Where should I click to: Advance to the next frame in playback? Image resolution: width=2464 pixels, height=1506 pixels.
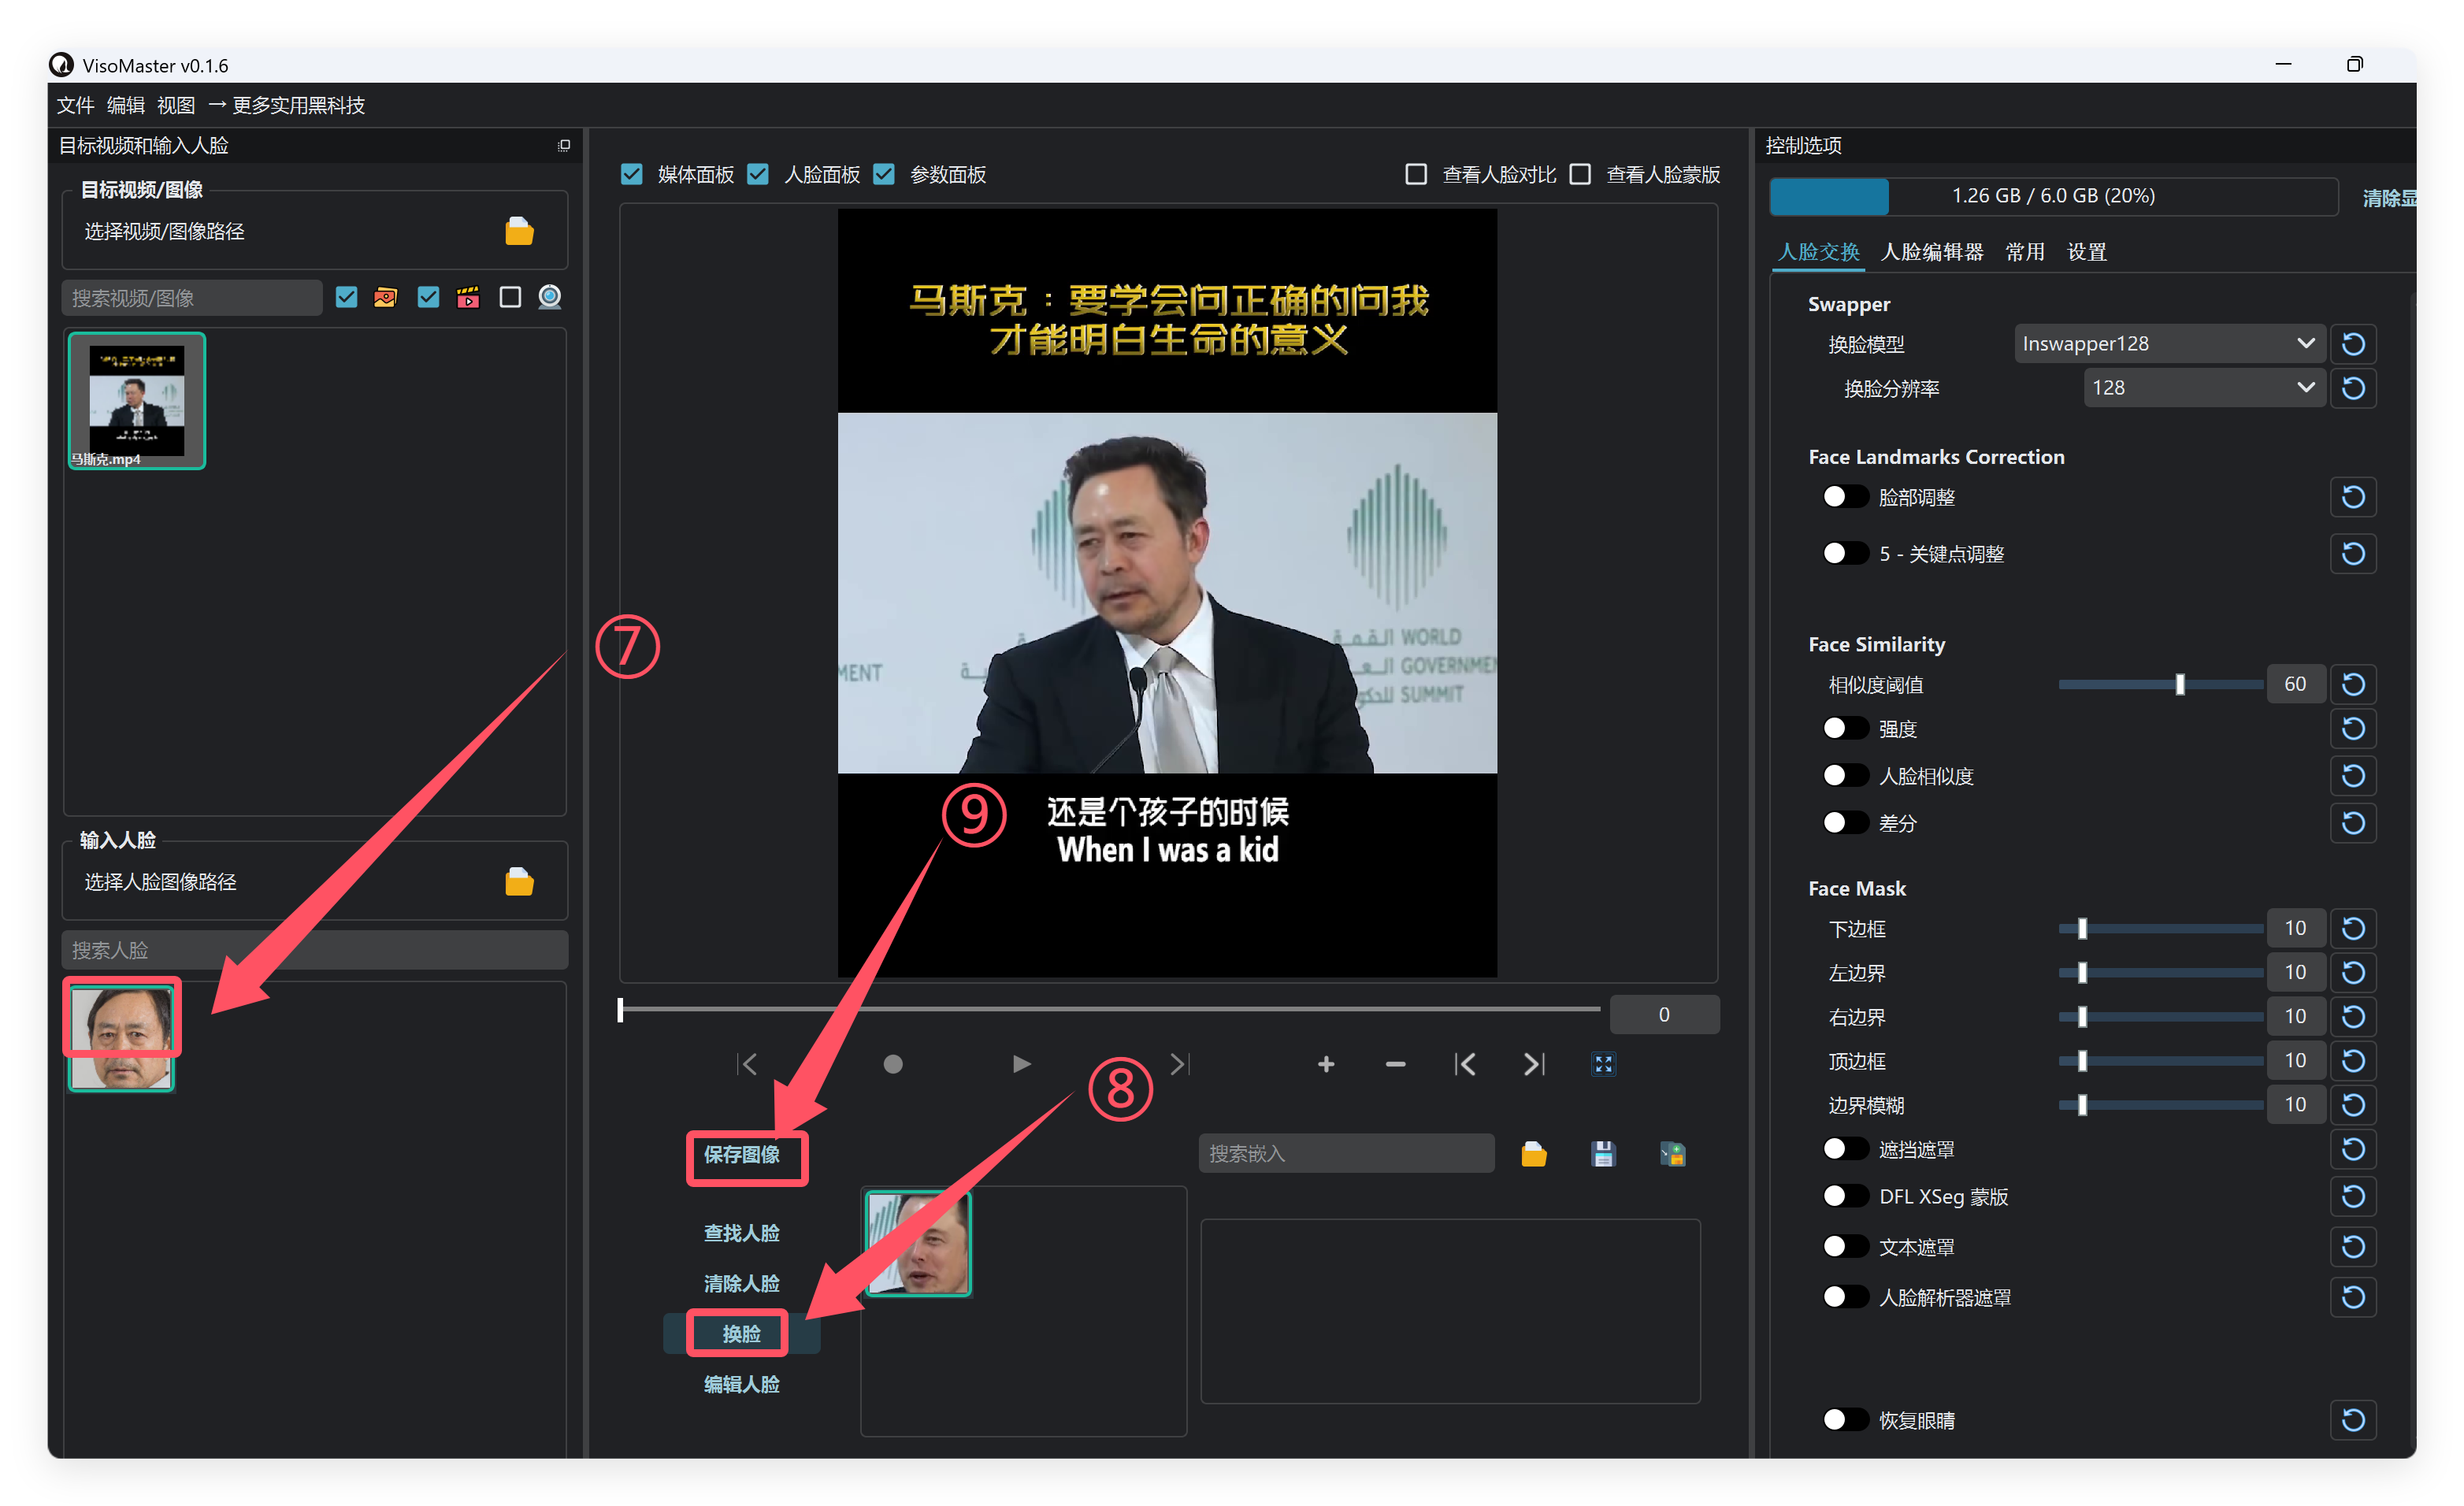point(1180,1064)
